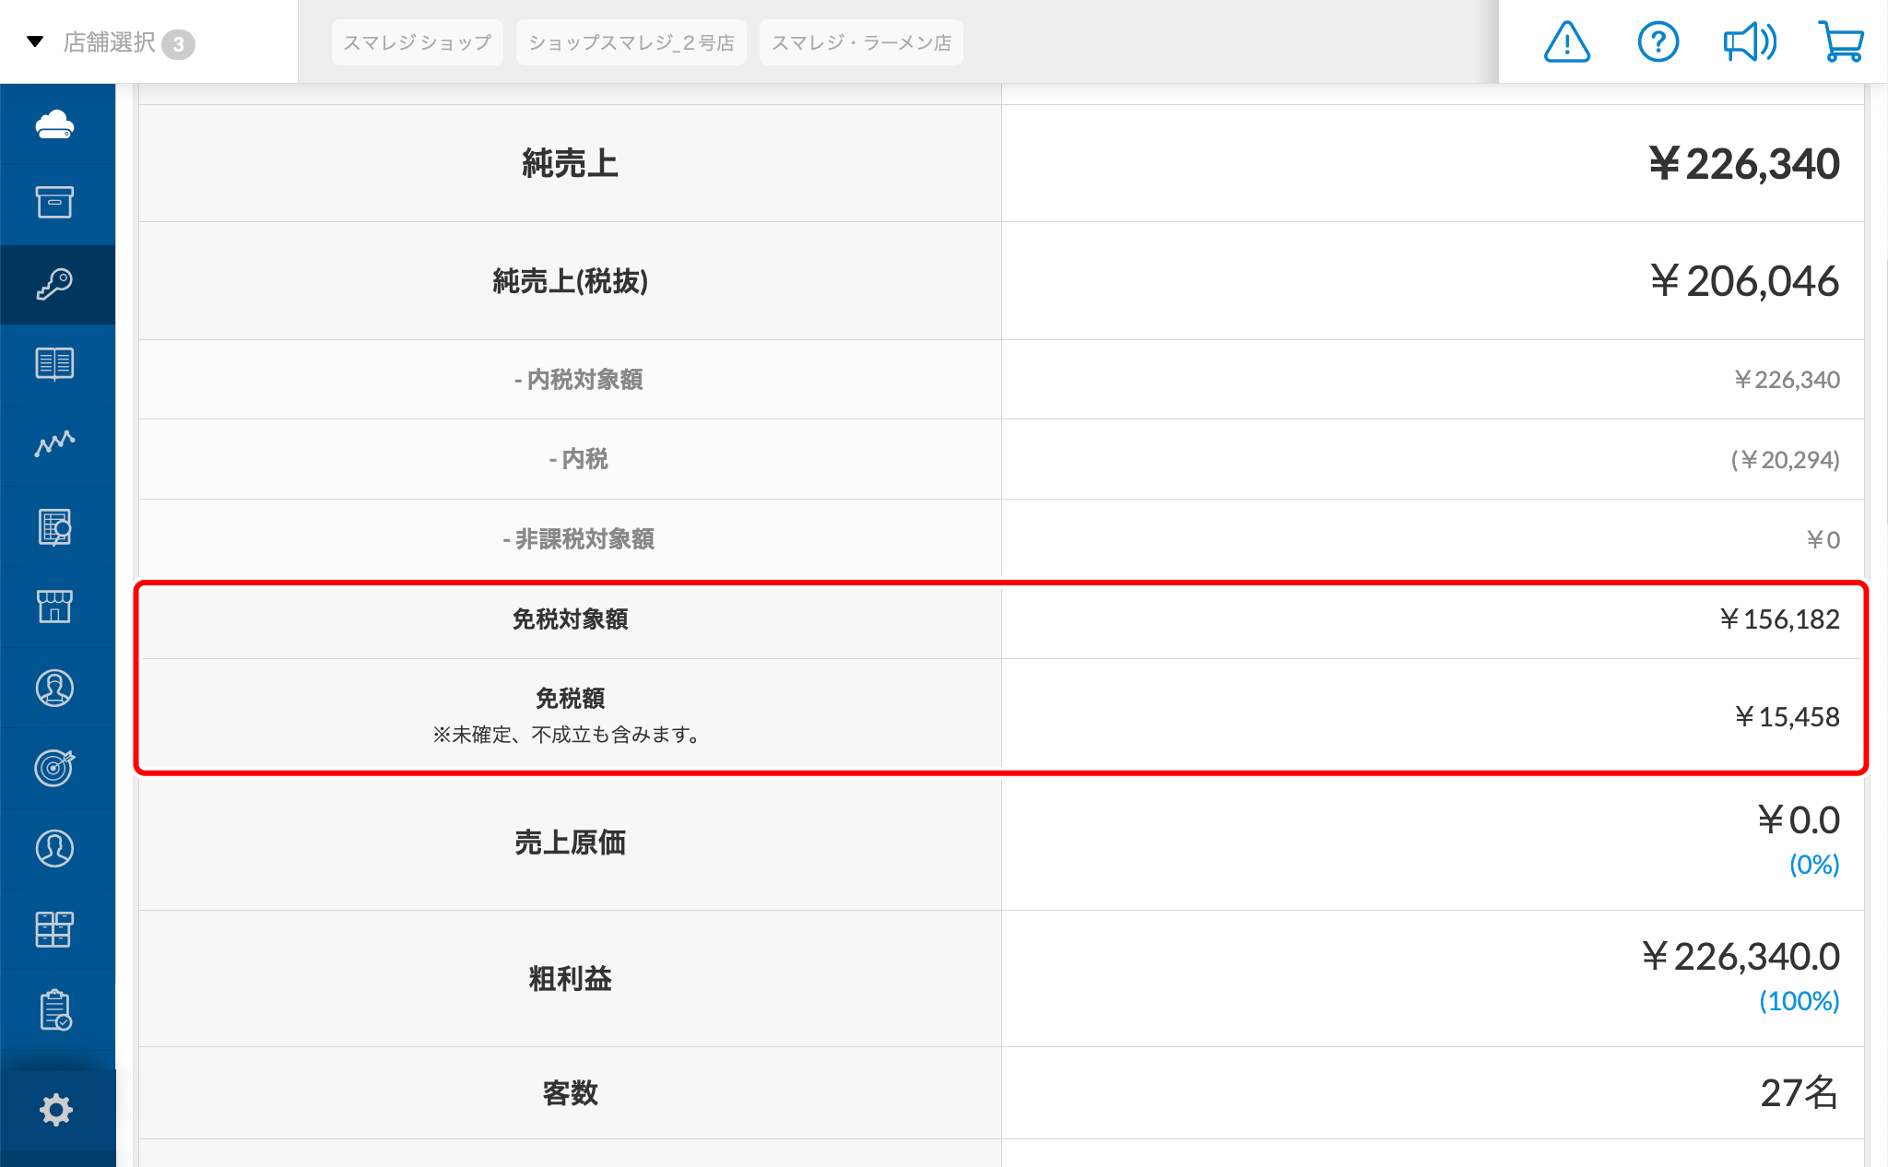The width and height of the screenshot is (1888, 1167).
Task: Select the key icon in sidebar
Action: click(55, 284)
